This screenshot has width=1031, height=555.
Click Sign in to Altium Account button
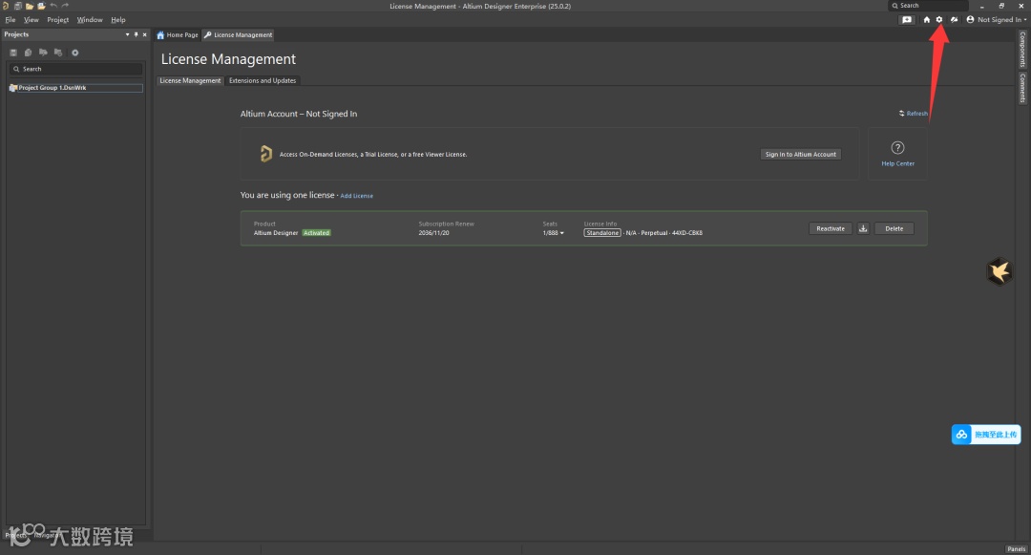(x=800, y=155)
